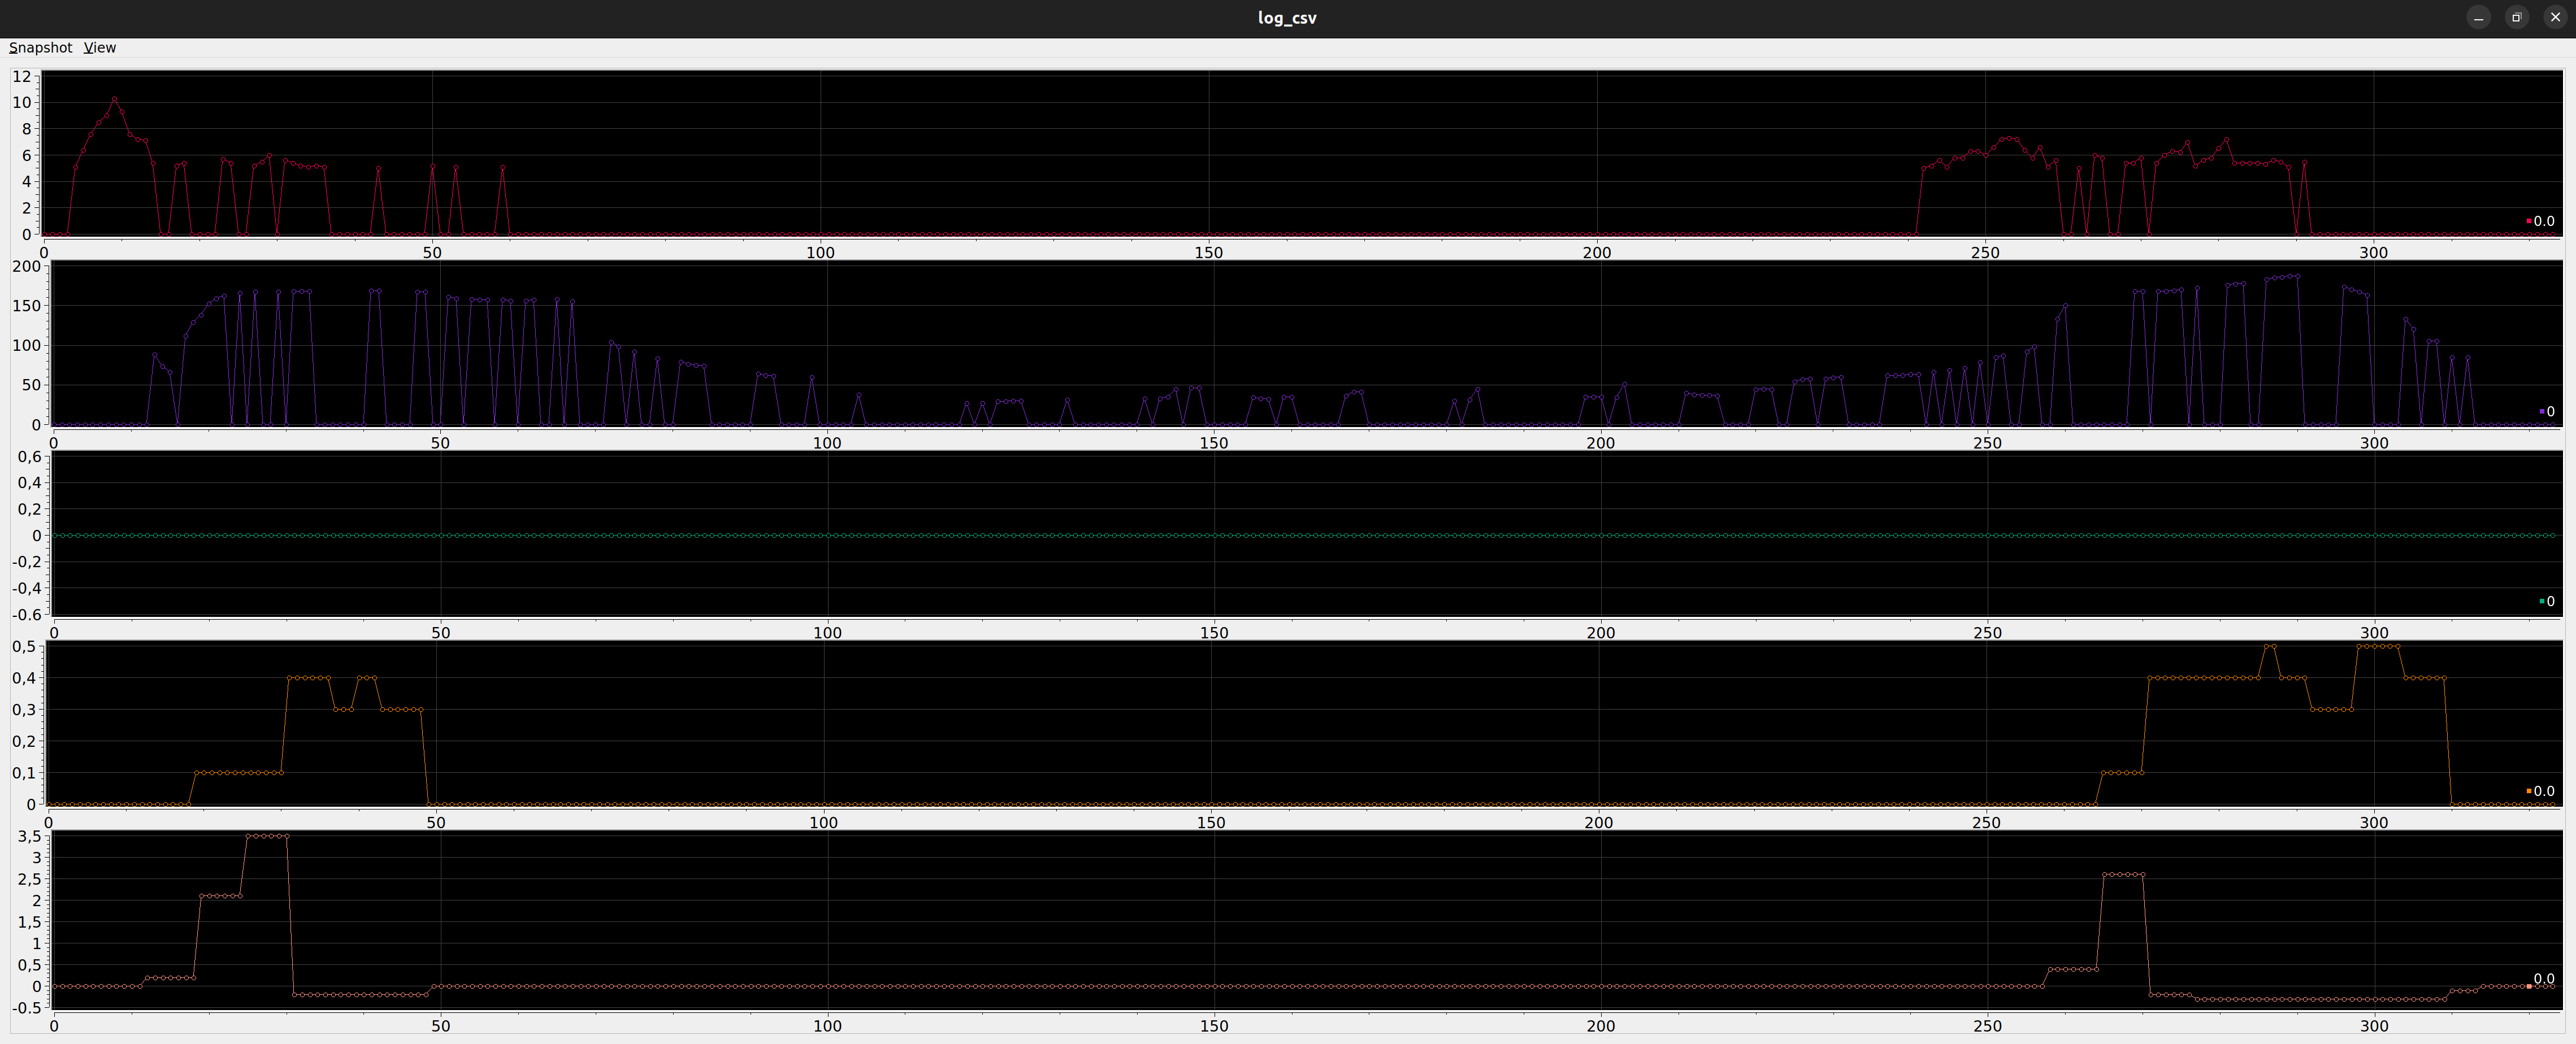Click the orange legend marker in fourth plot

pyautogui.click(x=2529, y=791)
